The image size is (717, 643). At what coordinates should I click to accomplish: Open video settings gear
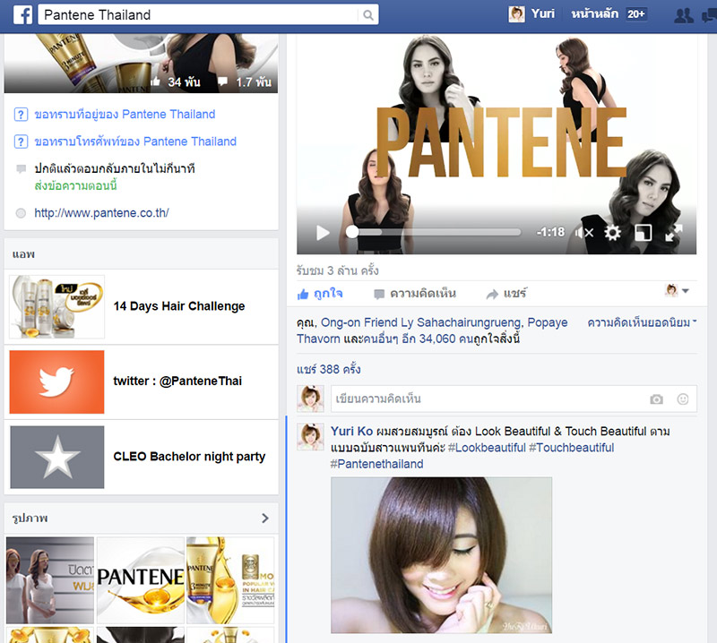point(613,233)
